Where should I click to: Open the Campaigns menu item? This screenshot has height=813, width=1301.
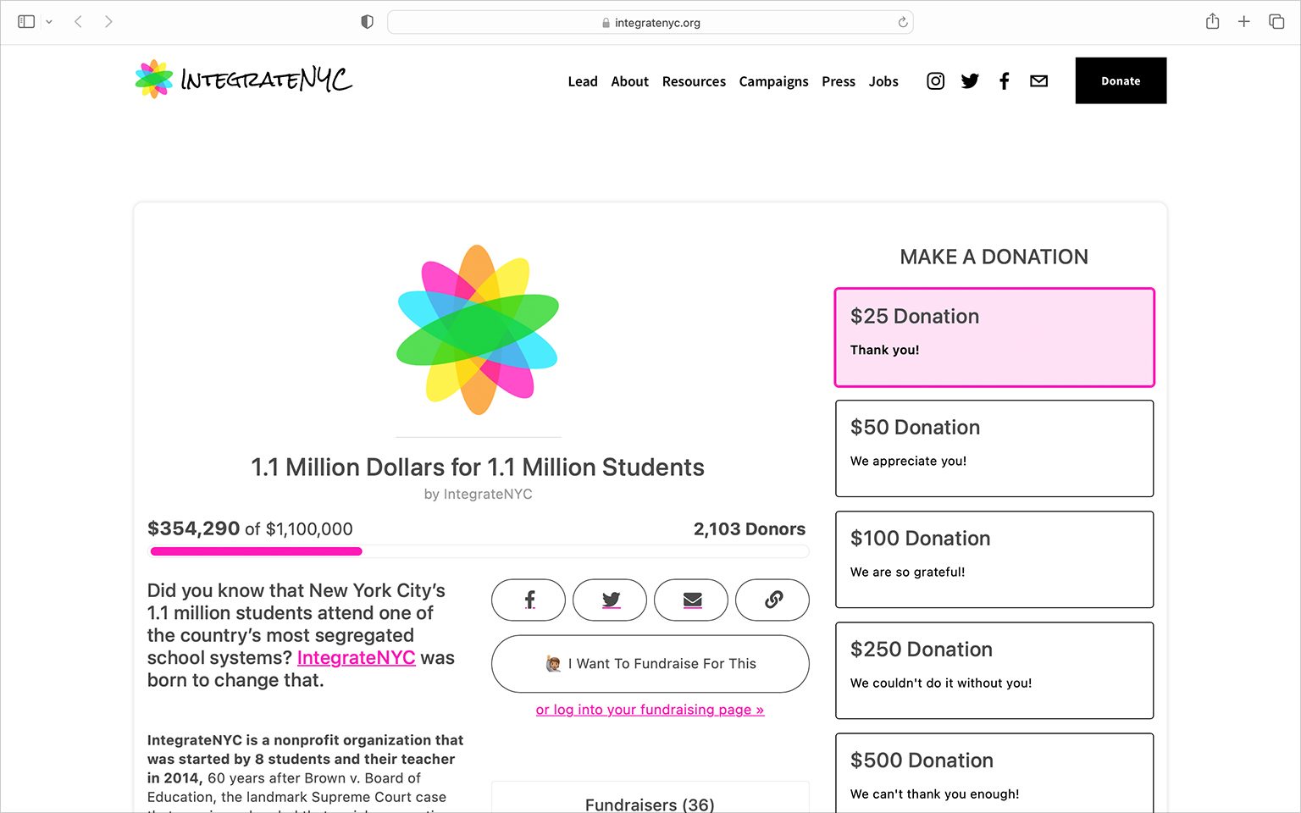click(x=773, y=81)
